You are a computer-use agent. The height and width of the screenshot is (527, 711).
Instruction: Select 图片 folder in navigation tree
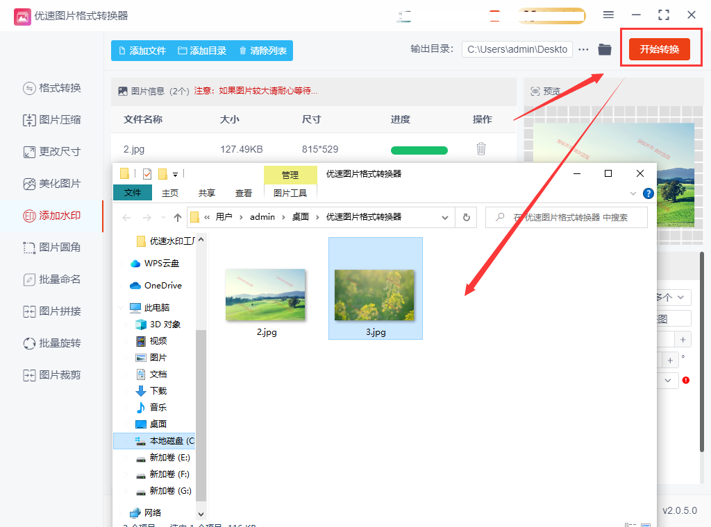(151, 358)
